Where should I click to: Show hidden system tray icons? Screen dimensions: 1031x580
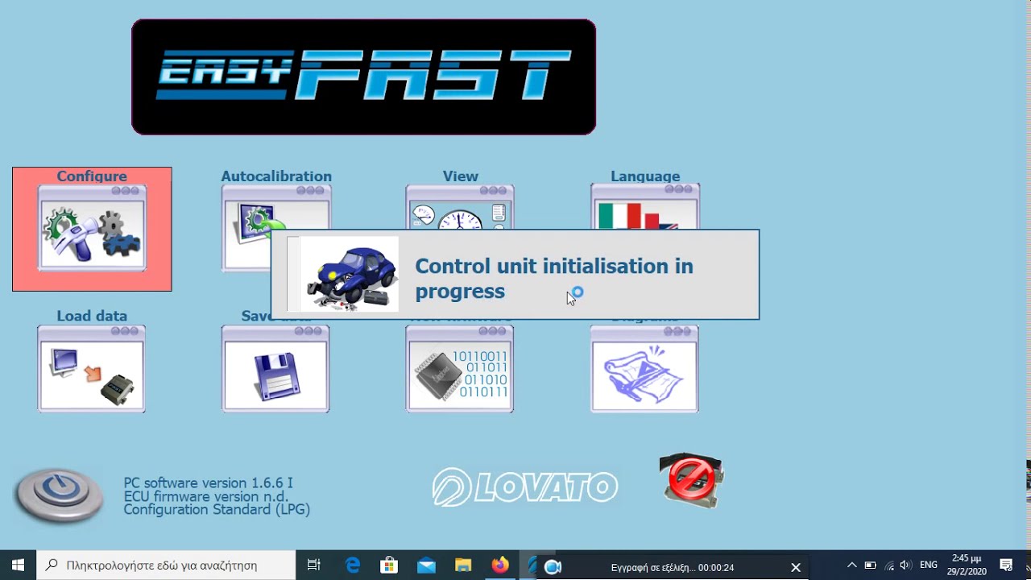(851, 565)
